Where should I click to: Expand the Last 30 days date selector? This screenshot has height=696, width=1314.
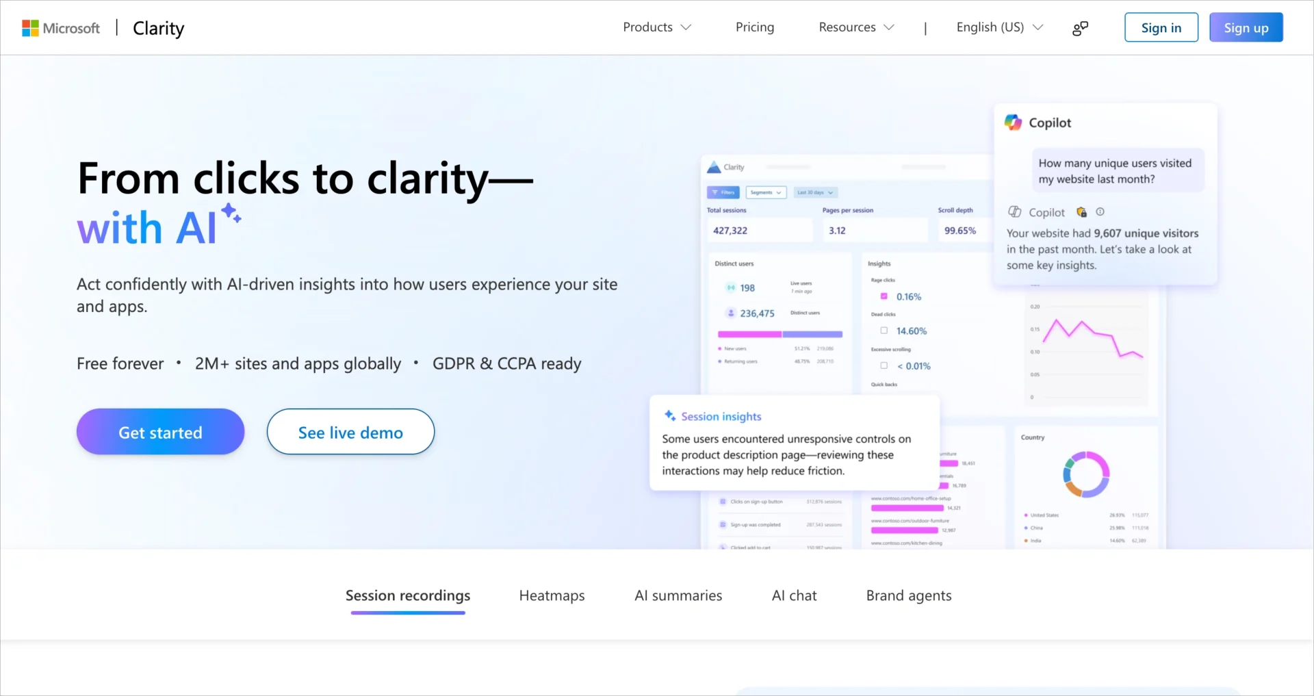pyautogui.click(x=815, y=192)
